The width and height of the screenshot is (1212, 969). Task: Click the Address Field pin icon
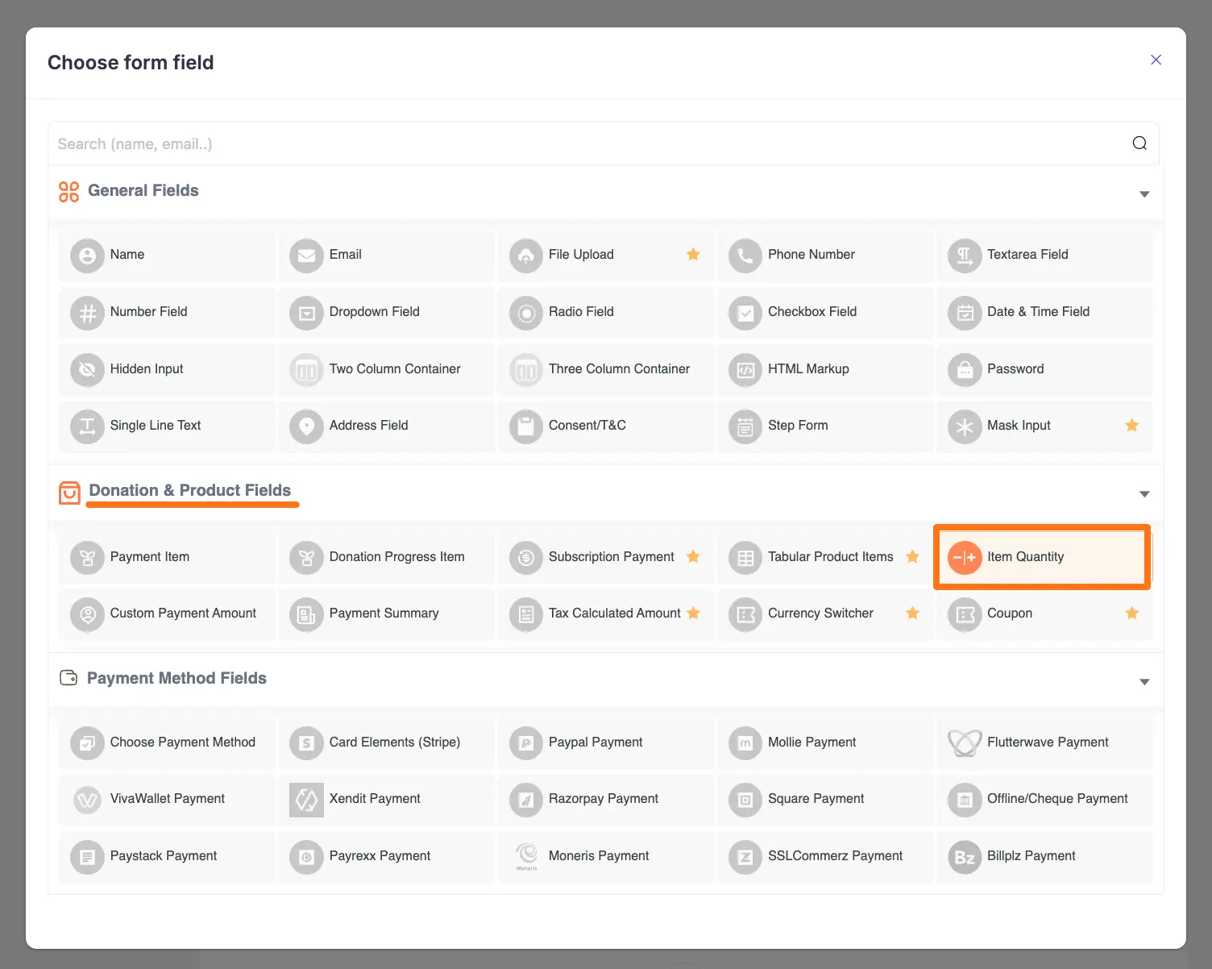pyautogui.click(x=306, y=426)
